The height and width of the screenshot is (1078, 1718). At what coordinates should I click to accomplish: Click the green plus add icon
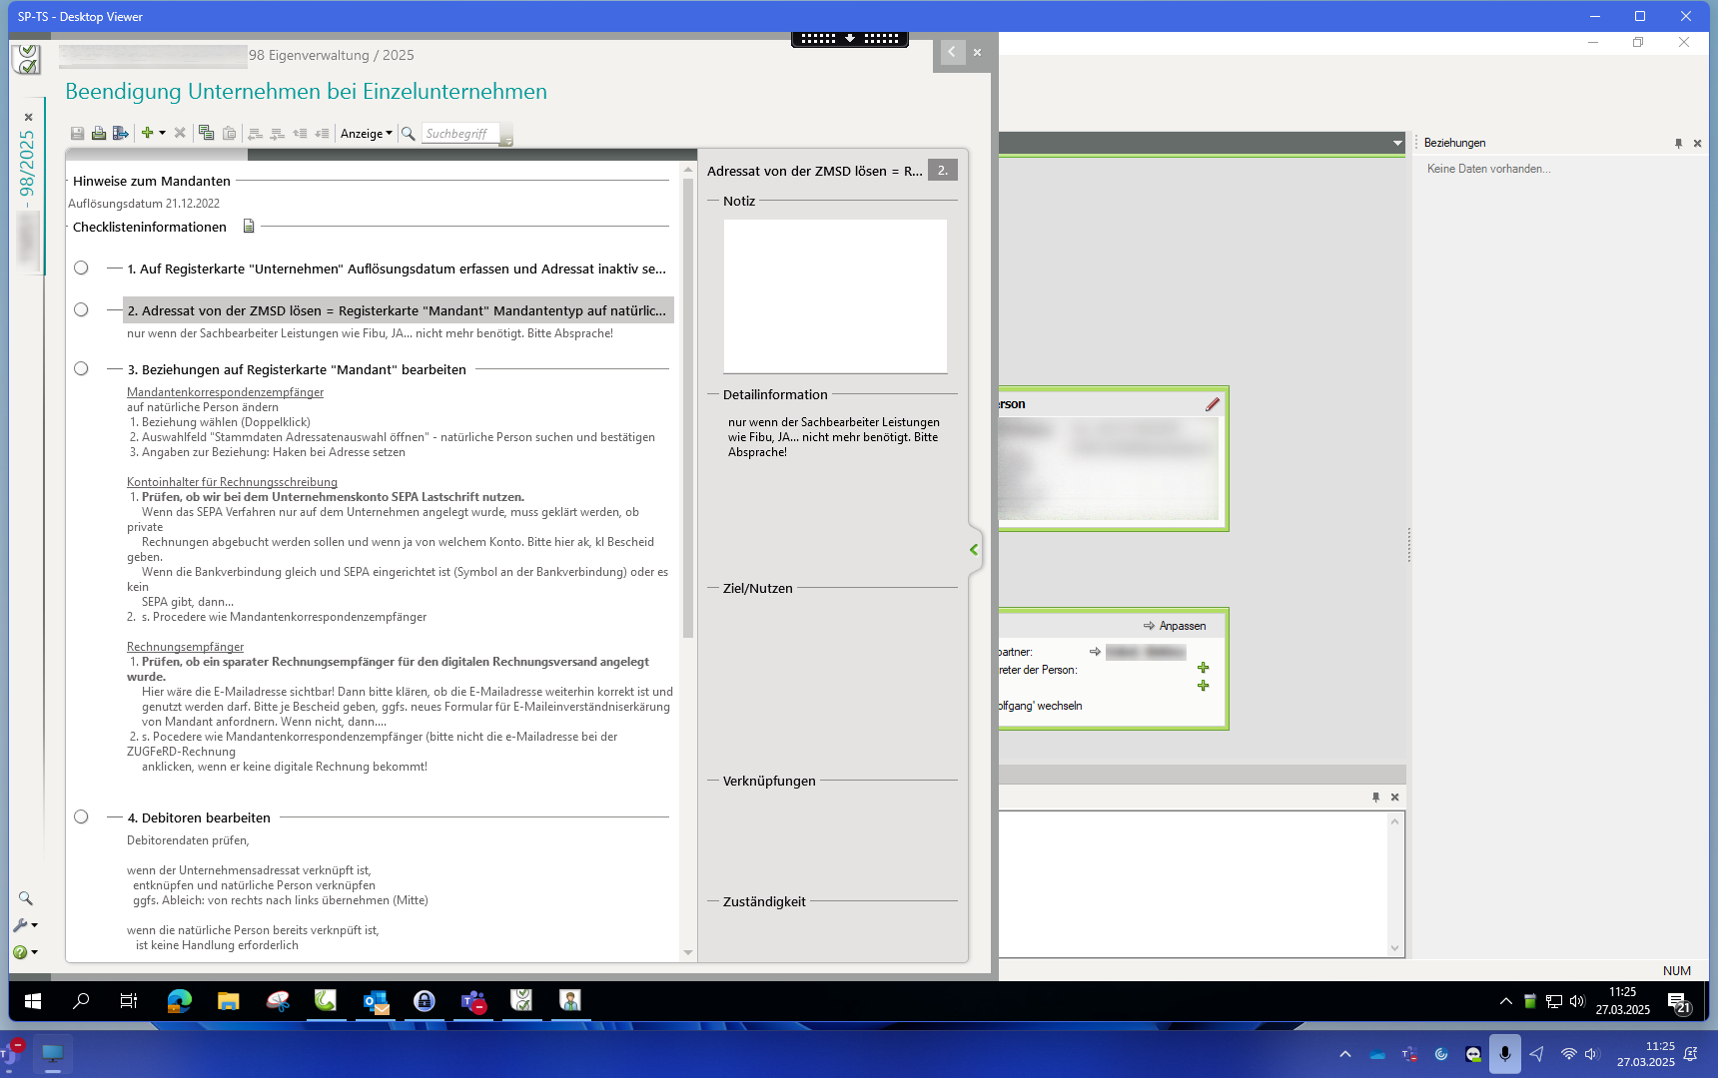[147, 133]
